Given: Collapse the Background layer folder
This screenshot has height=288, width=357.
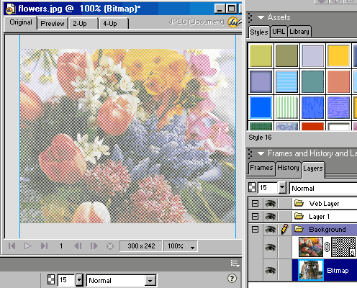Looking at the screenshot, I should click(x=256, y=230).
